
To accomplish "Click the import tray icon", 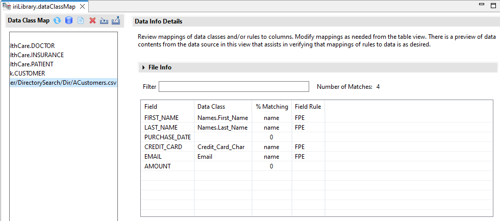I will pyautogui.click(x=104, y=21).
